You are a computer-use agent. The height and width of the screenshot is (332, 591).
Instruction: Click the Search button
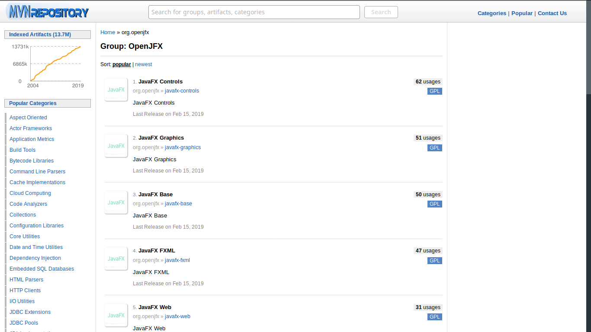point(381,12)
